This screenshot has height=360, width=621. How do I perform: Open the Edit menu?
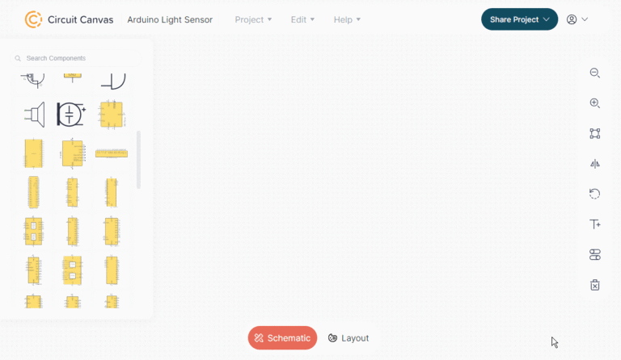pyautogui.click(x=302, y=19)
